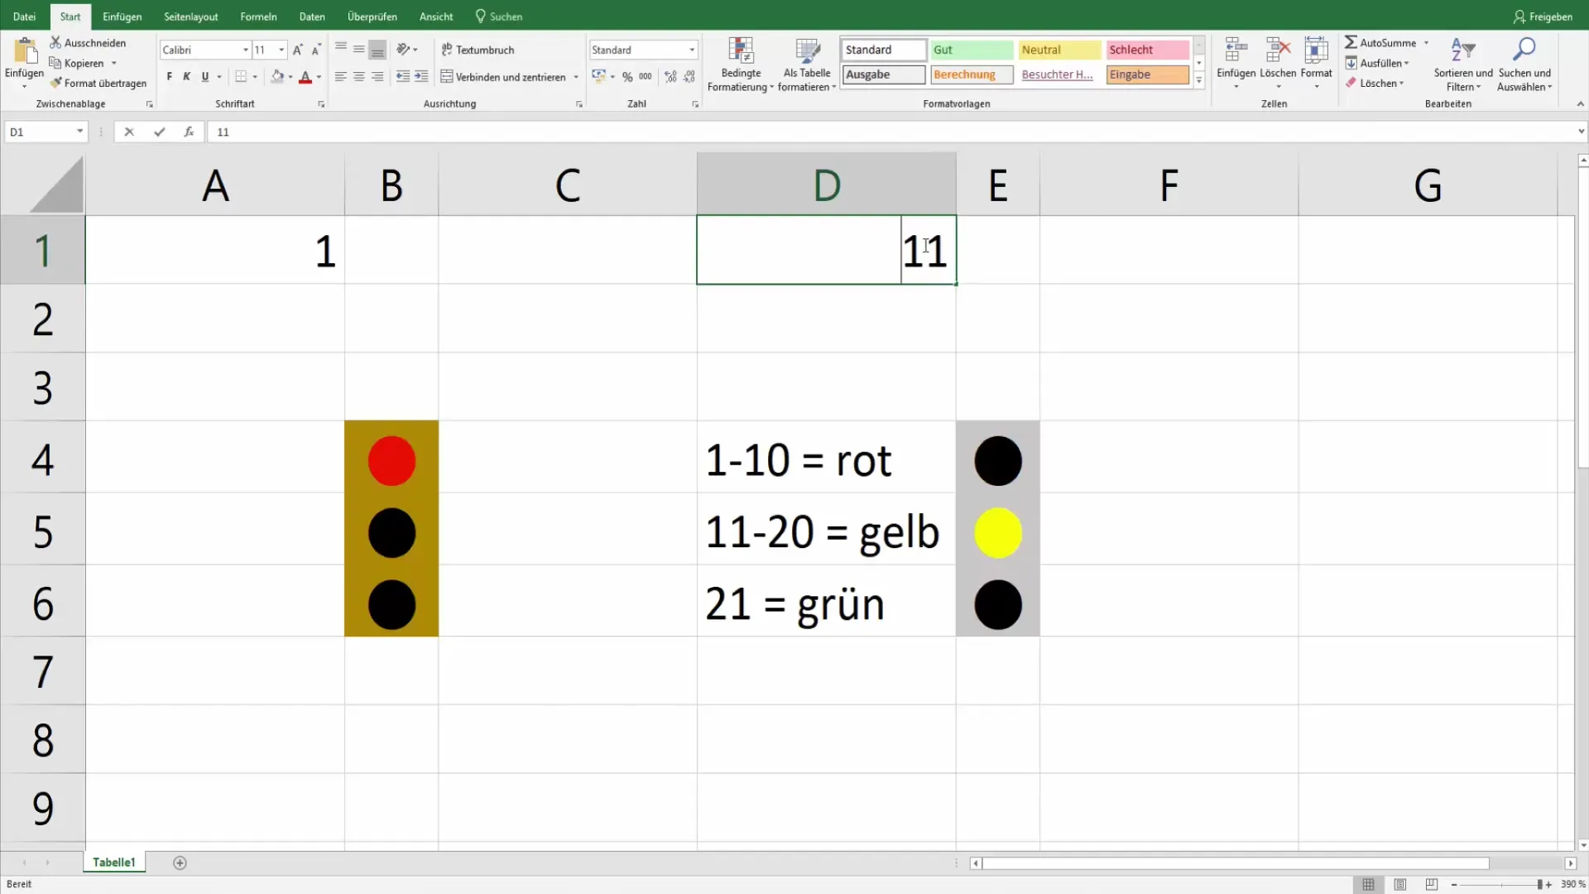This screenshot has height=894, width=1589.
Task: Click add decimal place icon
Action: (670, 76)
